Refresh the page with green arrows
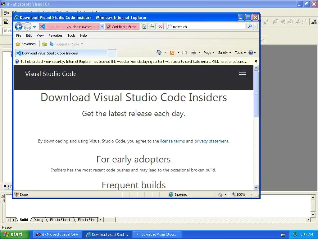 (152, 27)
